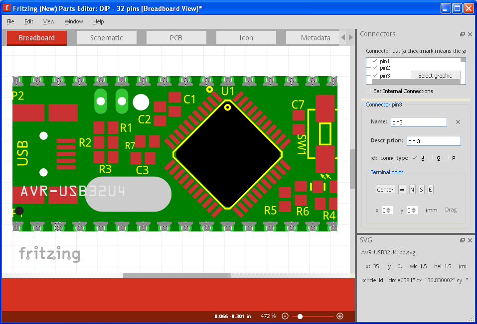The width and height of the screenshot is (477, 324).
Task: Remove connector pin3 with the X icon
Action: [x=458, y=122]
